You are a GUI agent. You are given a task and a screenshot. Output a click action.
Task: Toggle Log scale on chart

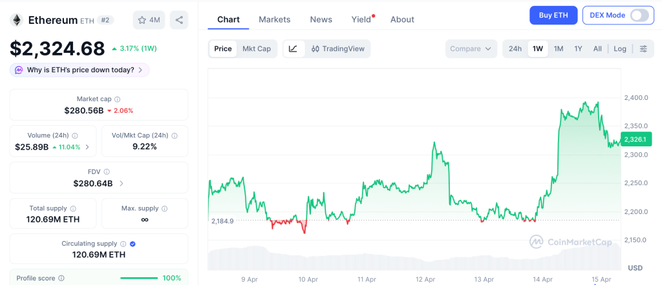tap(620, 49)
